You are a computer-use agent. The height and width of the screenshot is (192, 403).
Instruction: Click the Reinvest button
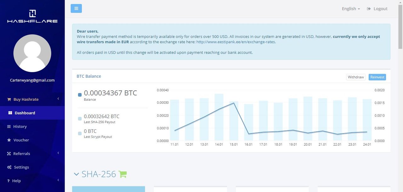377,77
